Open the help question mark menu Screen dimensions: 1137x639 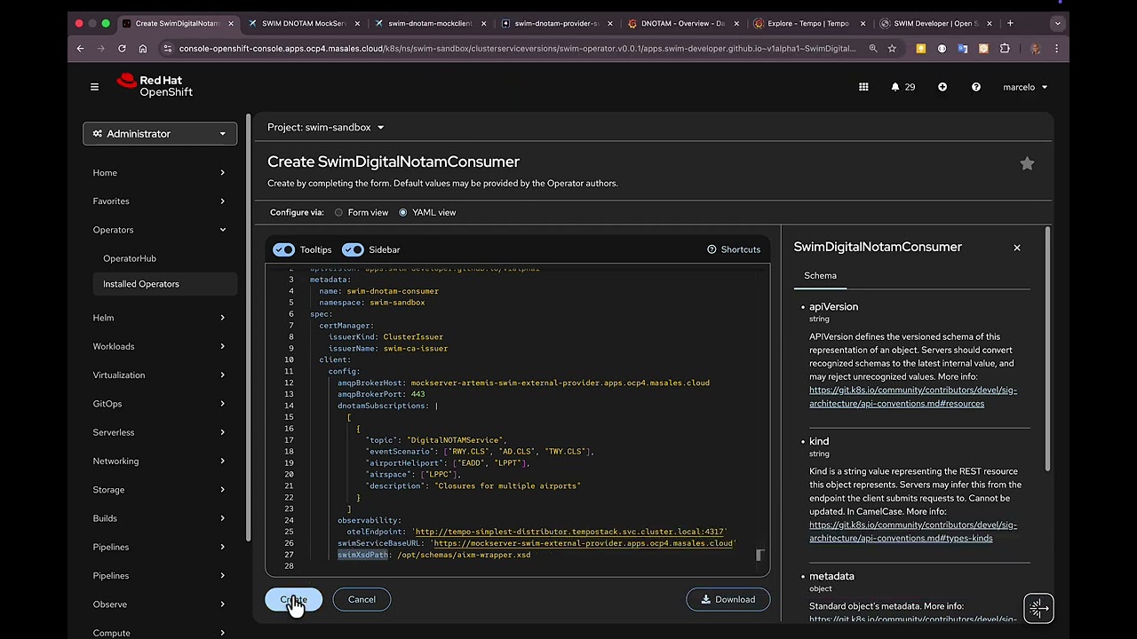point(976,87)
